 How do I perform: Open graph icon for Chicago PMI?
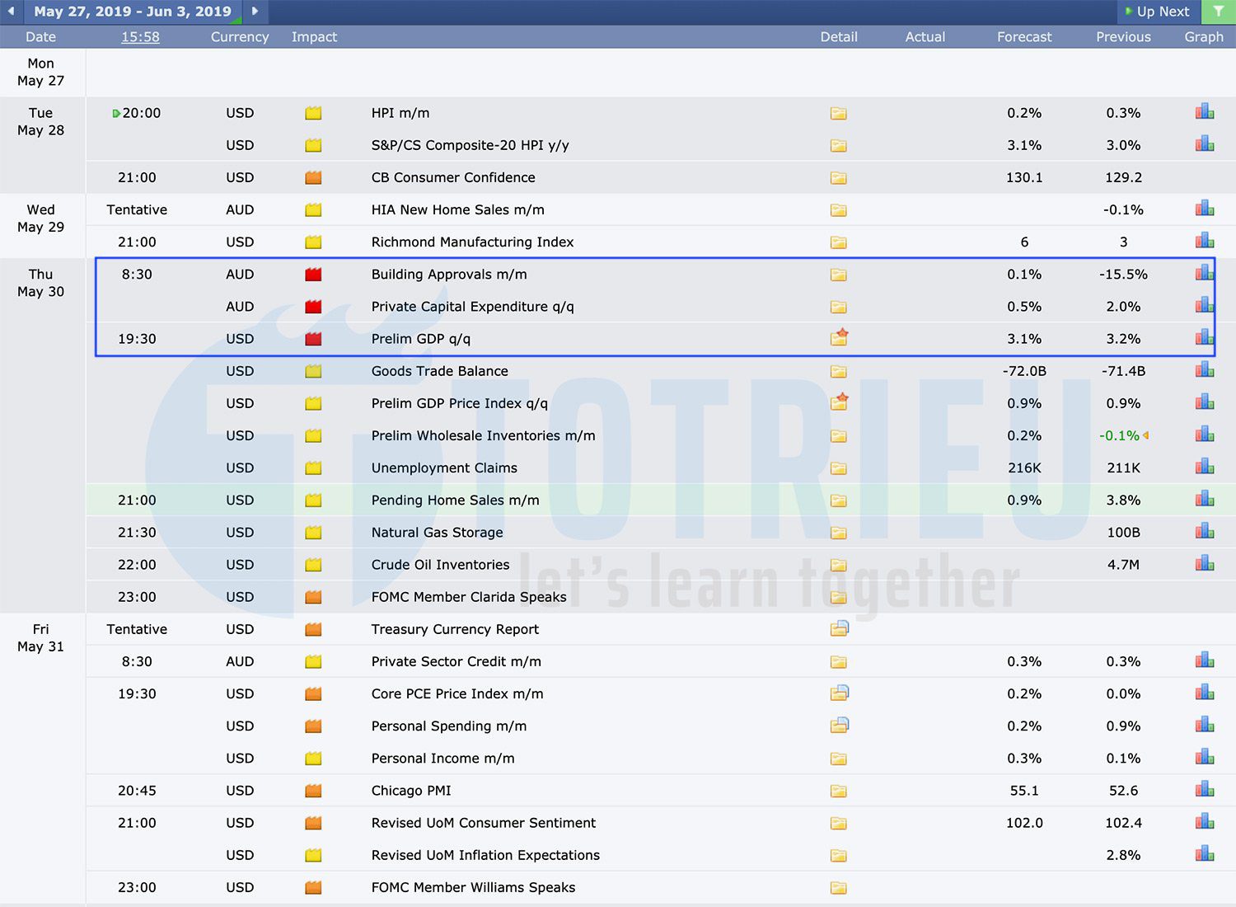coord(1205,790)
